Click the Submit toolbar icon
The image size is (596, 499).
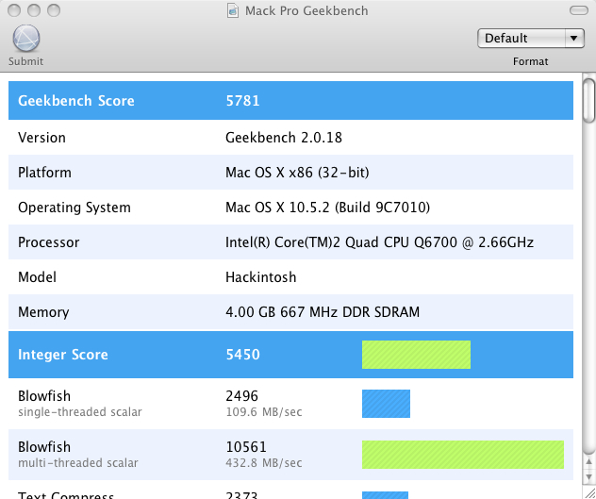point(26,41)
